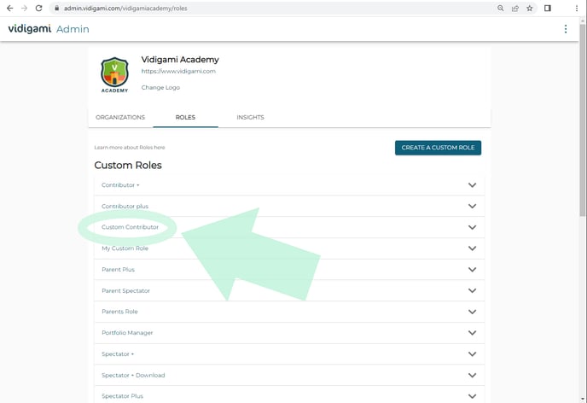Viewport: 587px width, 403px height.
Task: Open the zoom magnifier icon in address bar
Action: coord(501,8)
